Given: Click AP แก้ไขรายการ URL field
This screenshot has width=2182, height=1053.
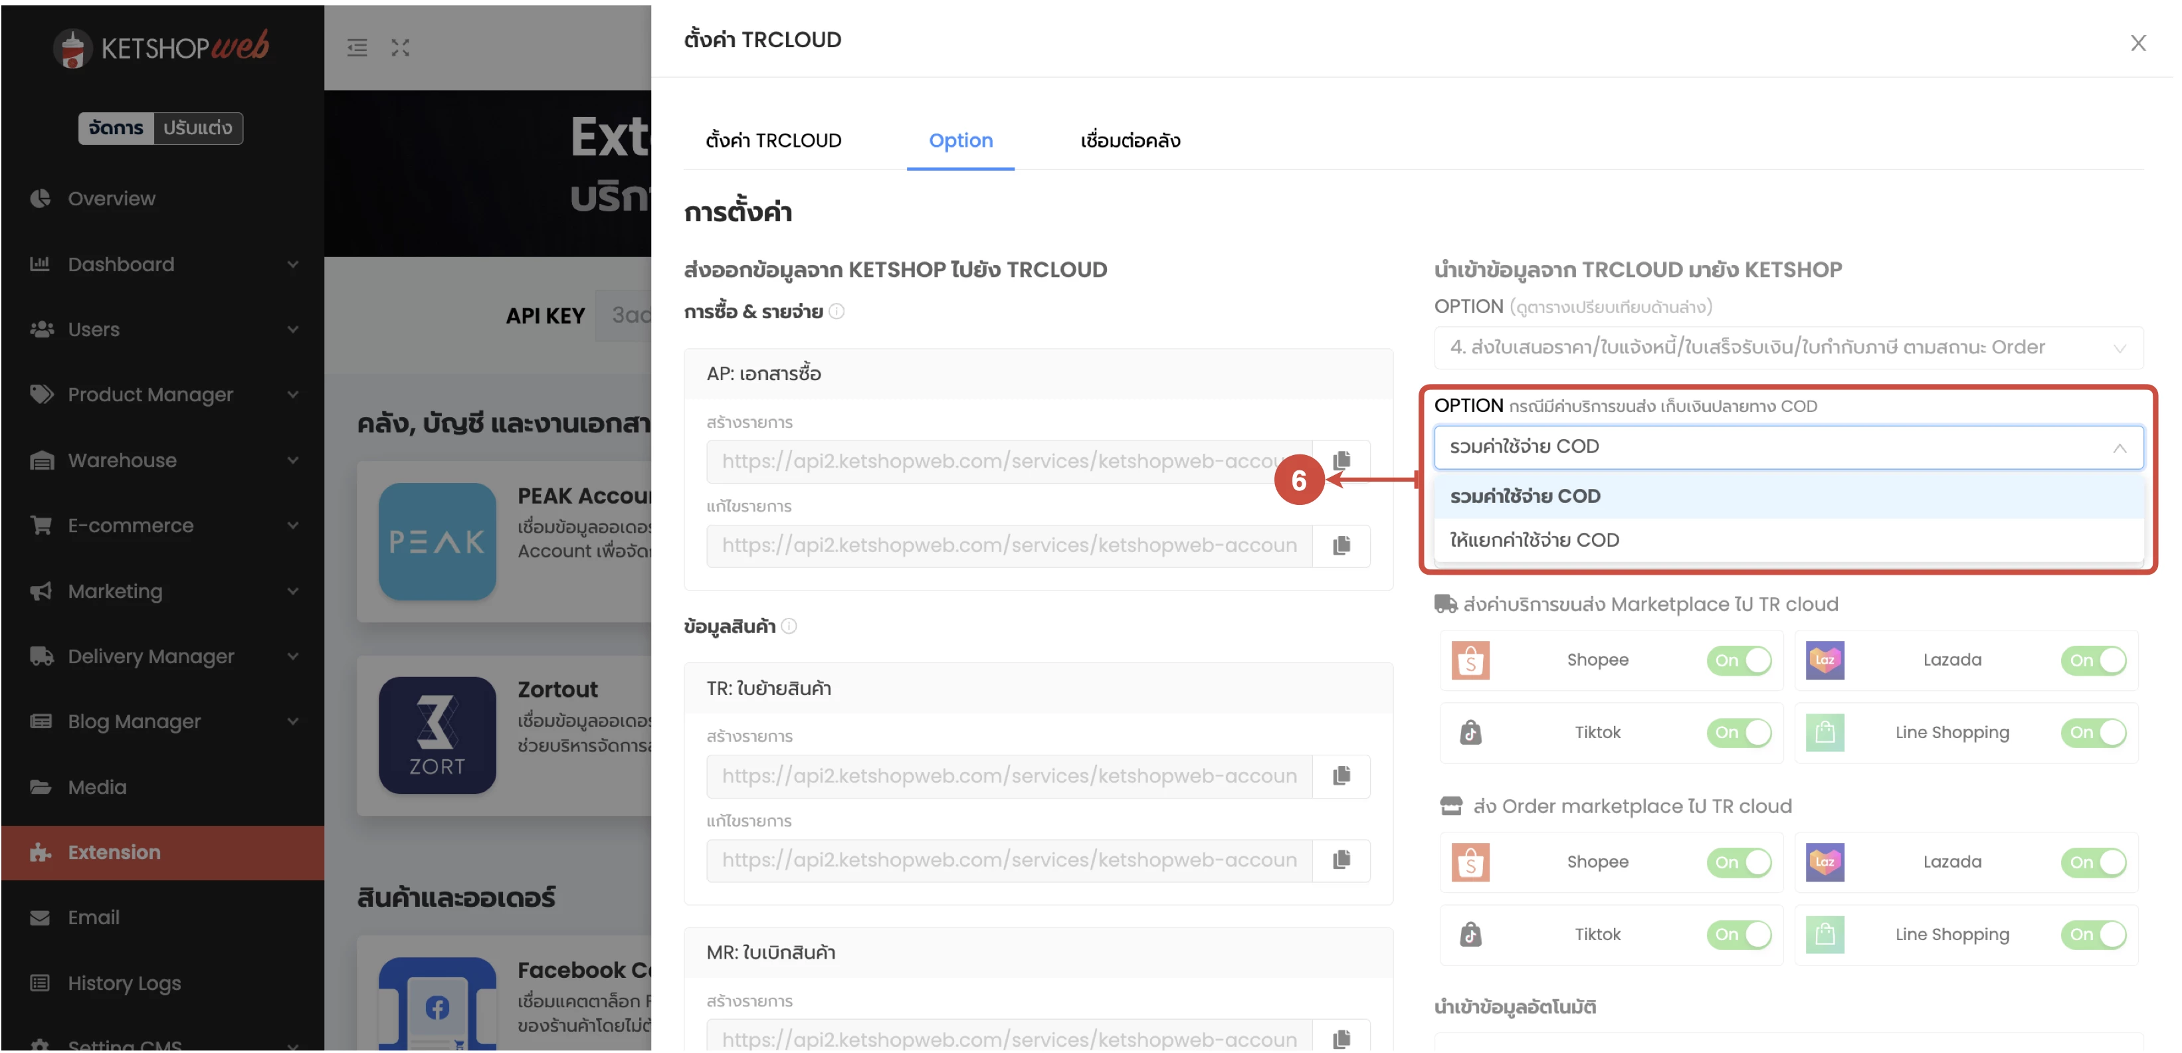Looking at the screenshot, I should (x=1009, y=545).
